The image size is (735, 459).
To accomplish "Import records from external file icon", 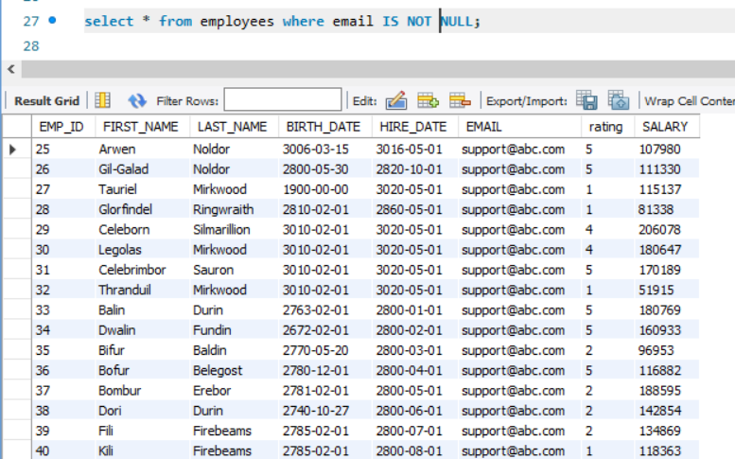I will click(619, 100).
